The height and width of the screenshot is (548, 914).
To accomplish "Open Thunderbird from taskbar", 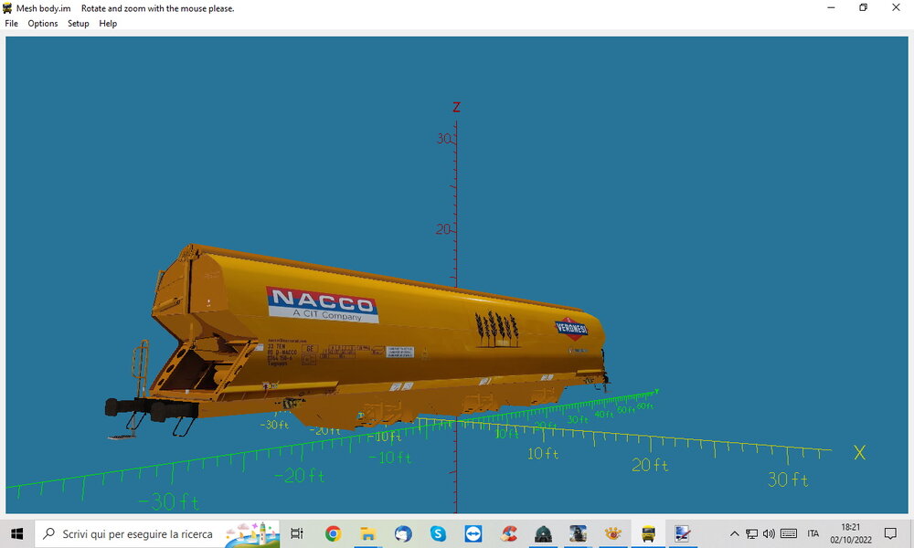I will coord(403,533).
